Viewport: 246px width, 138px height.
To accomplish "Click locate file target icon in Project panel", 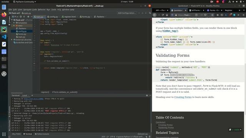I will click(20, 16).
